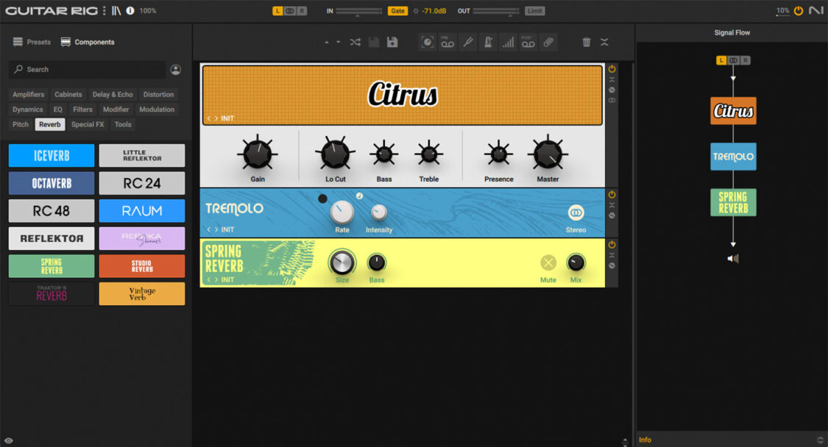This screenshot has width=828, height=447.
Task: Select the RAUM reverb component
Action: click(141, 211)
